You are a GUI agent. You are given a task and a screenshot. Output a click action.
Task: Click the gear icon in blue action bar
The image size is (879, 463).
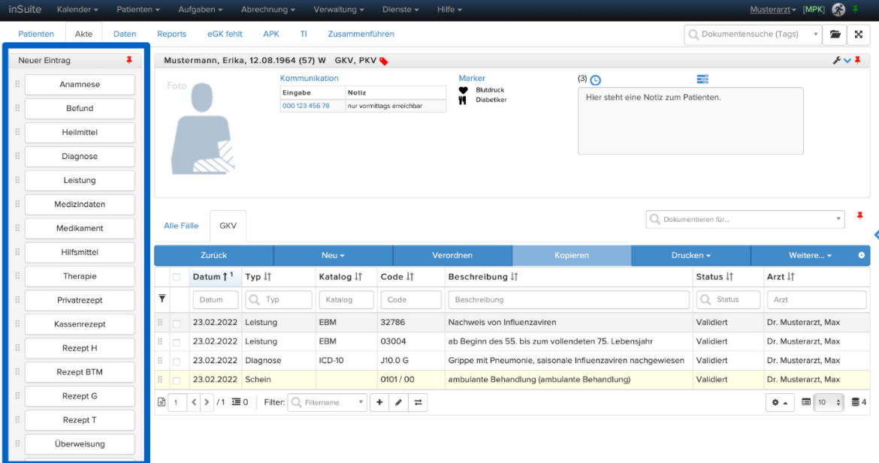pos(861,255)
